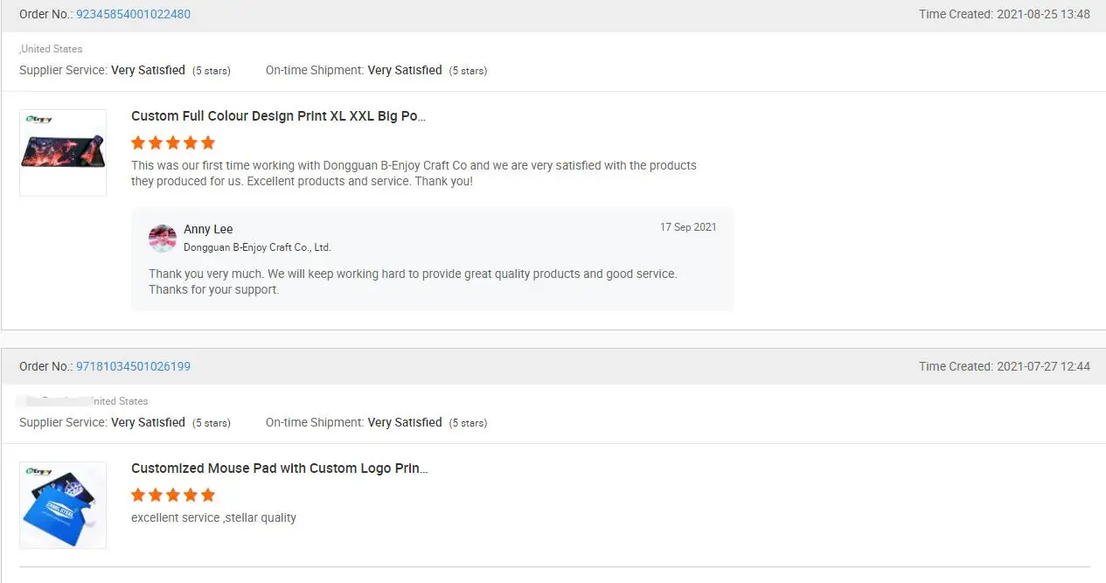
Task: Open Custom Full Colour Design Print product title
Action: tap(278, 116)
